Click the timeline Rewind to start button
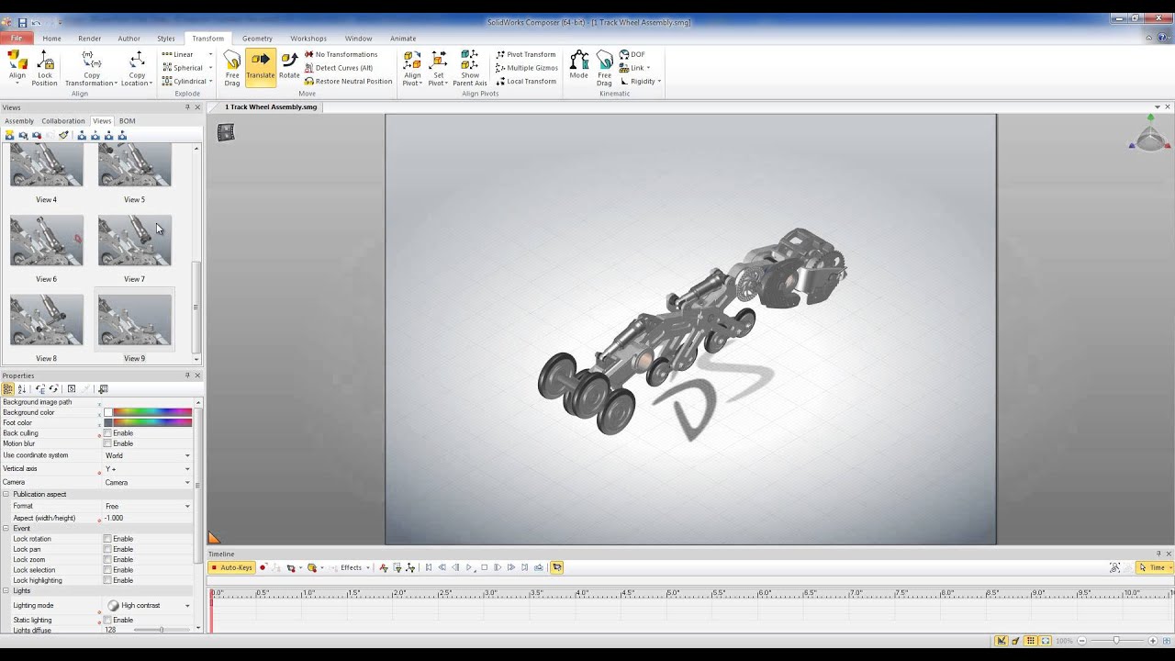The width and height of the screenshot is (1175, 661). click(428, 567)
